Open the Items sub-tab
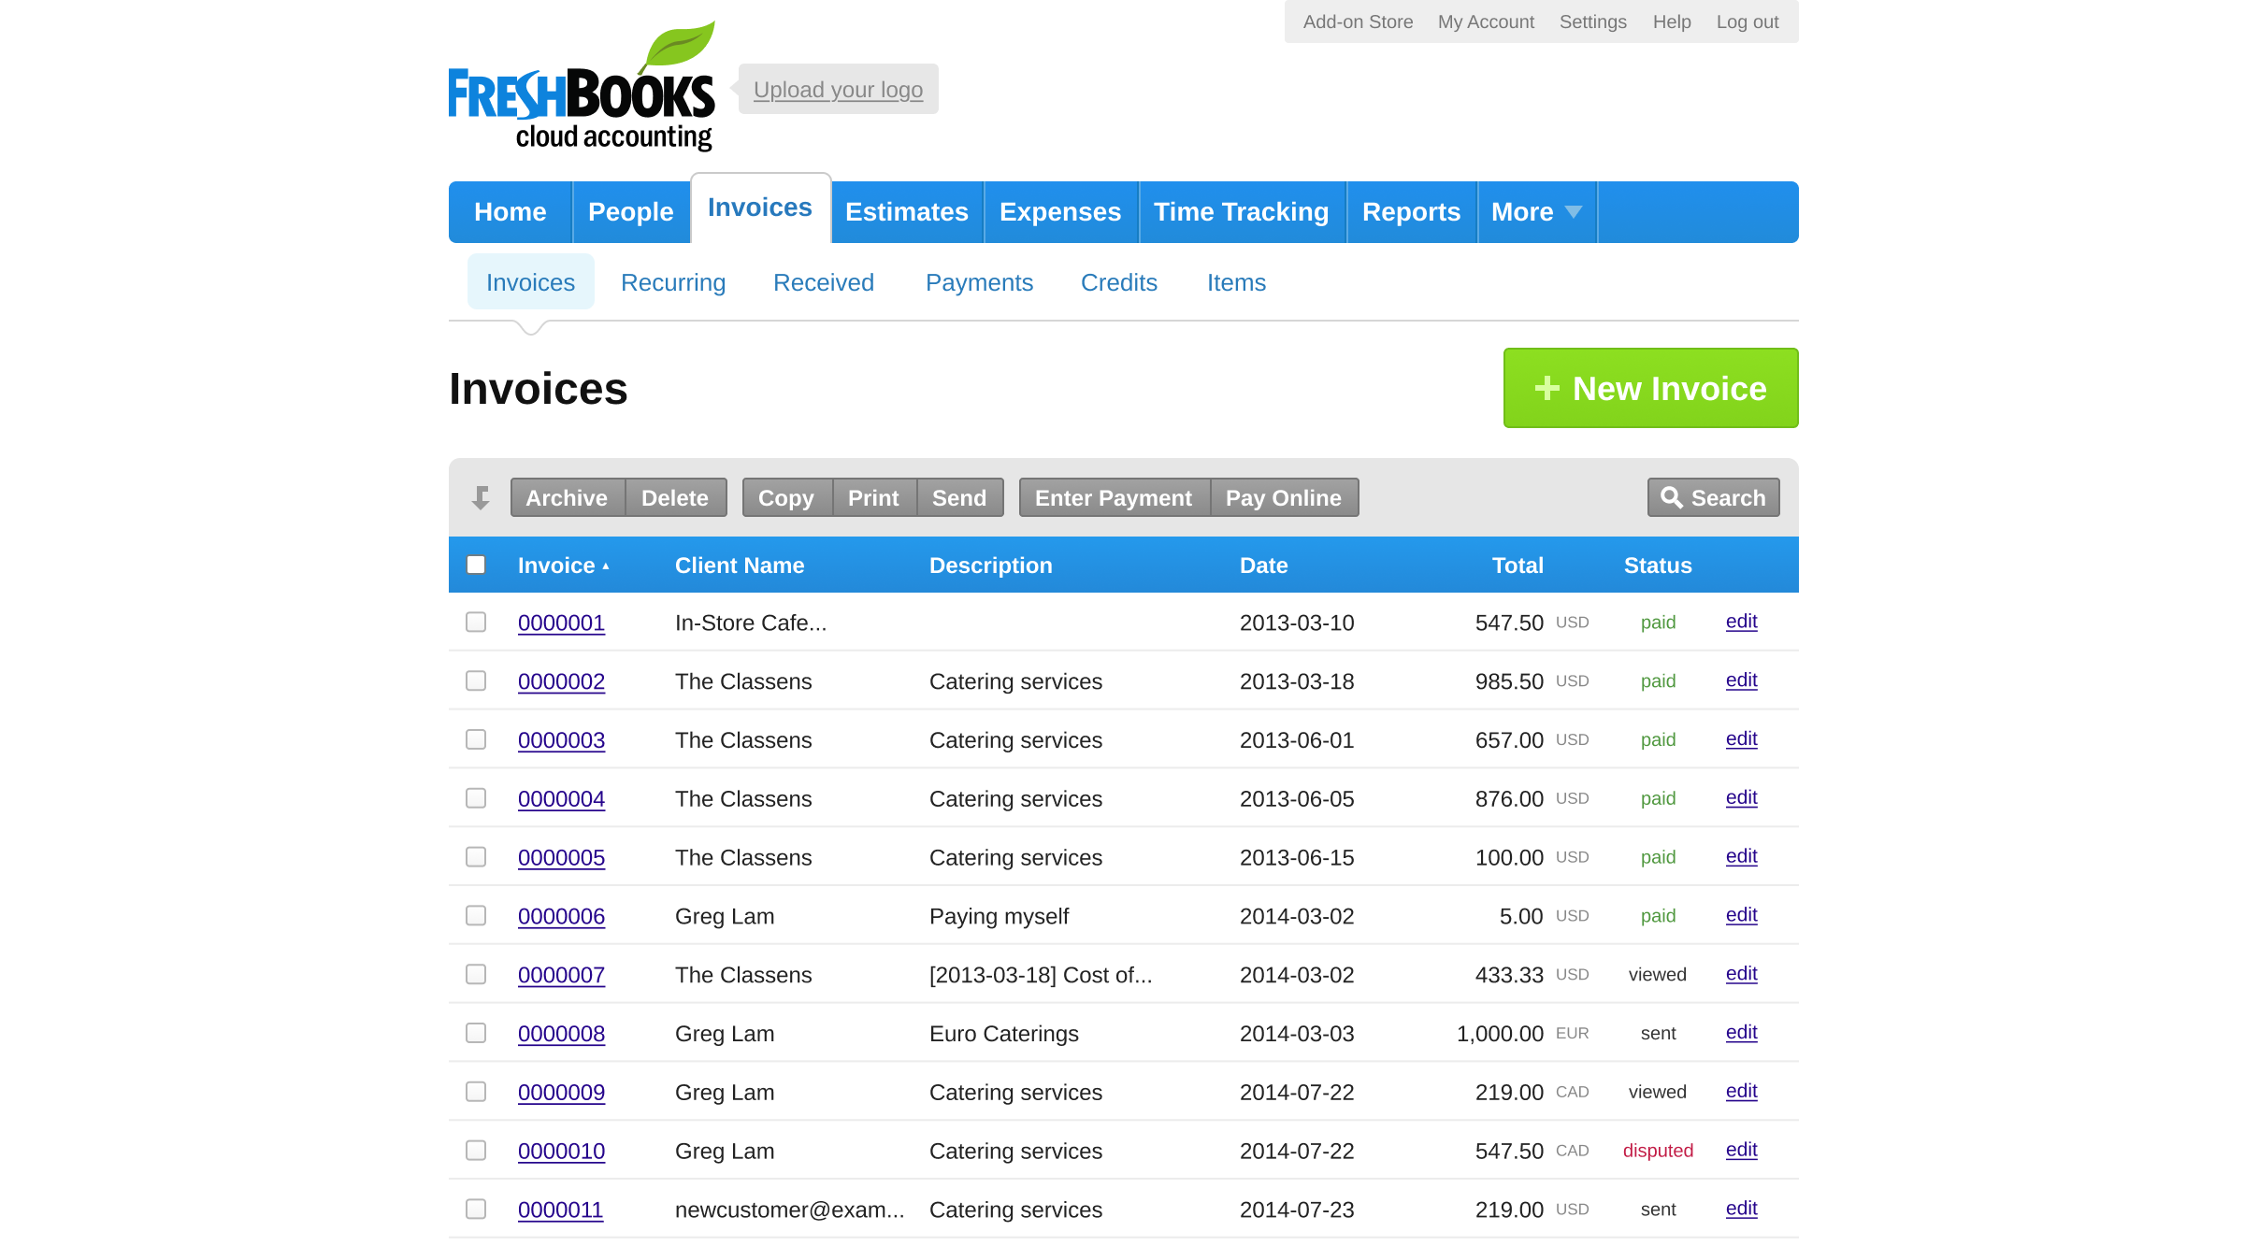 click(x=1236, y=282)
